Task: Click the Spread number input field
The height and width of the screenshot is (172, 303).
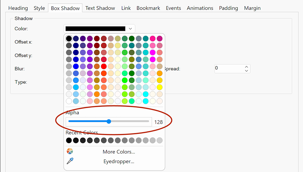Action: pyautogui.click(x=228, y=68)
